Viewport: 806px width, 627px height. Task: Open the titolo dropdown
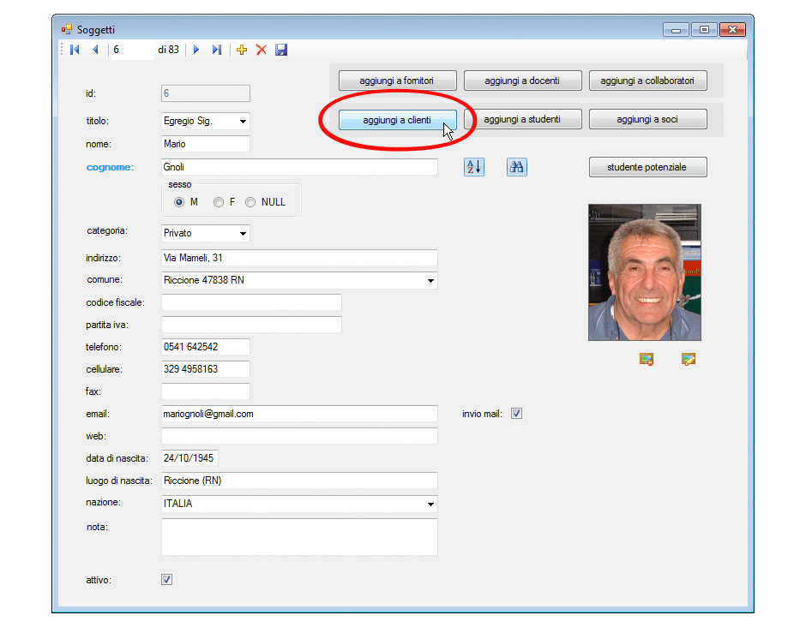243,121
